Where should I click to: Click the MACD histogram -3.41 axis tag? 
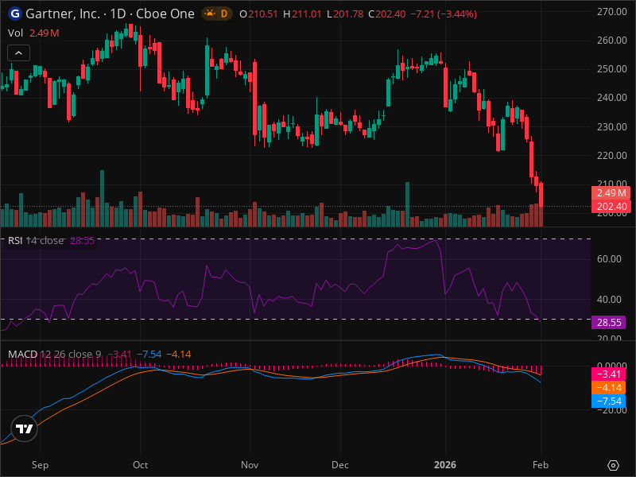coord(608,374)
